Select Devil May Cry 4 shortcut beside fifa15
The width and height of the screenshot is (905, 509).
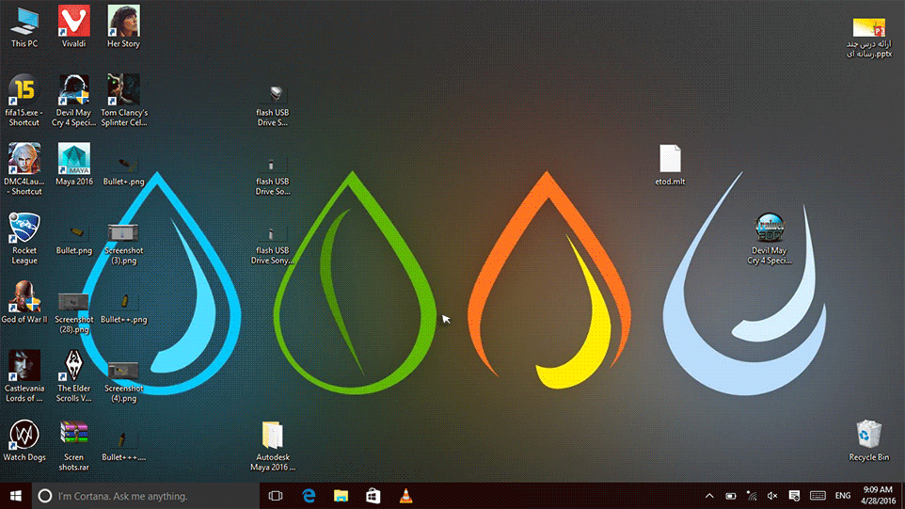click(x=74, y=100)
